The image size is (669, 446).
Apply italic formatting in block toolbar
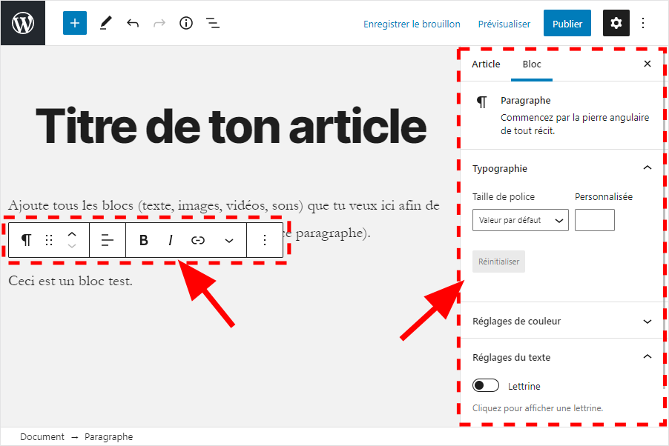click(171, 240)
